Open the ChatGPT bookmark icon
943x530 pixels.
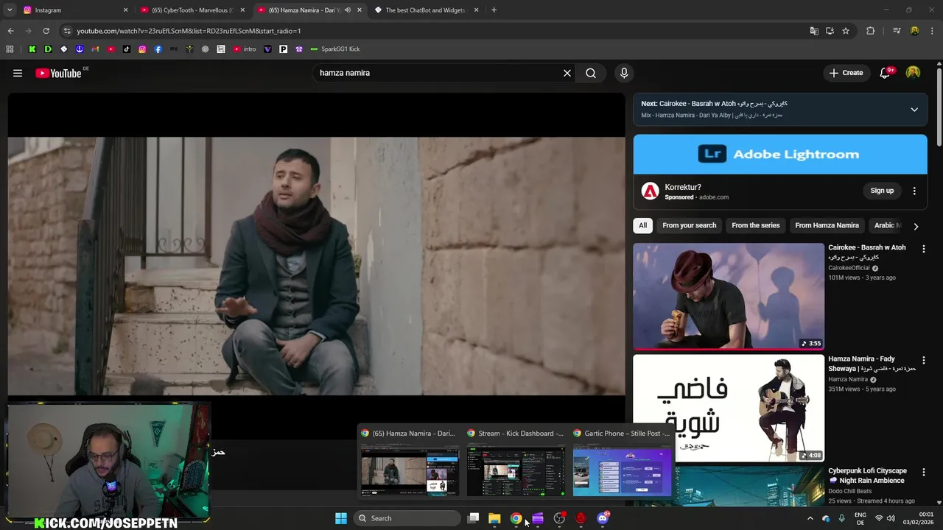point(206,49)
